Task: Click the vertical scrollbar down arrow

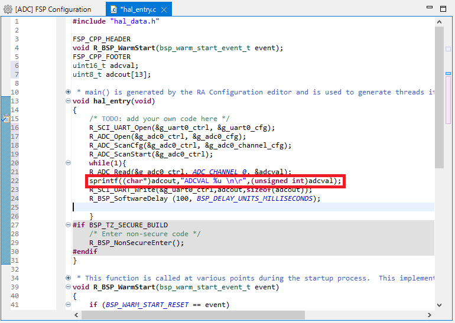Action: (x=439, y=305)
